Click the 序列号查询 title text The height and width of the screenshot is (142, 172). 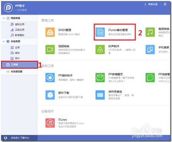[x=115, y=92]
